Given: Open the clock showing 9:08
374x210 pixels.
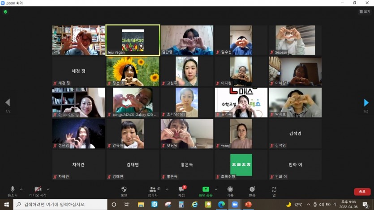Looking at the screenshot, I should tap(348, 204).
